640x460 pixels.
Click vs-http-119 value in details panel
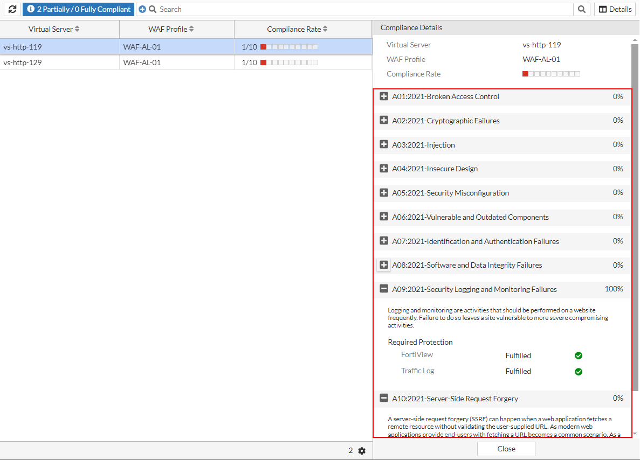click(542, 45)
